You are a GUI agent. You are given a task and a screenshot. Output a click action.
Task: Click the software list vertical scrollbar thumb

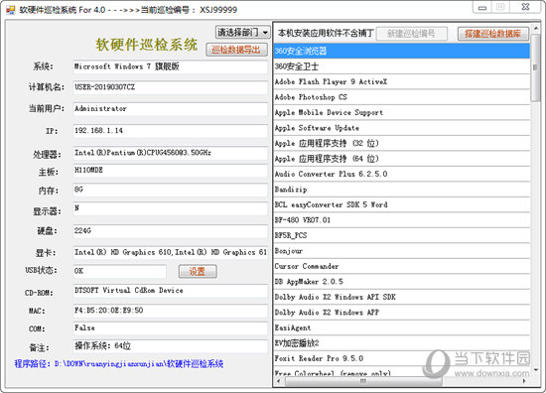pos(535,66)
